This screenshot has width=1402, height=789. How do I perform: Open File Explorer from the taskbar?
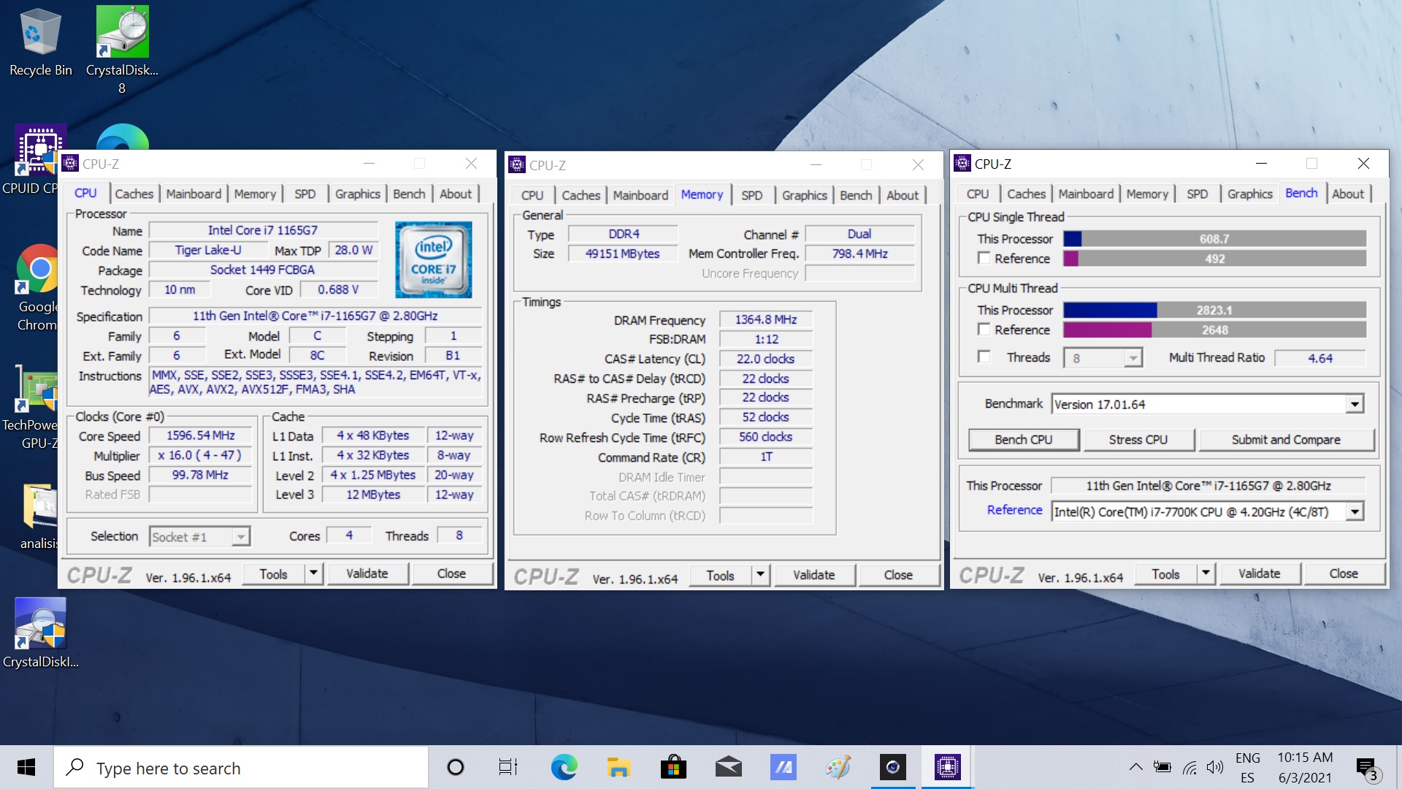pos(618,767)
